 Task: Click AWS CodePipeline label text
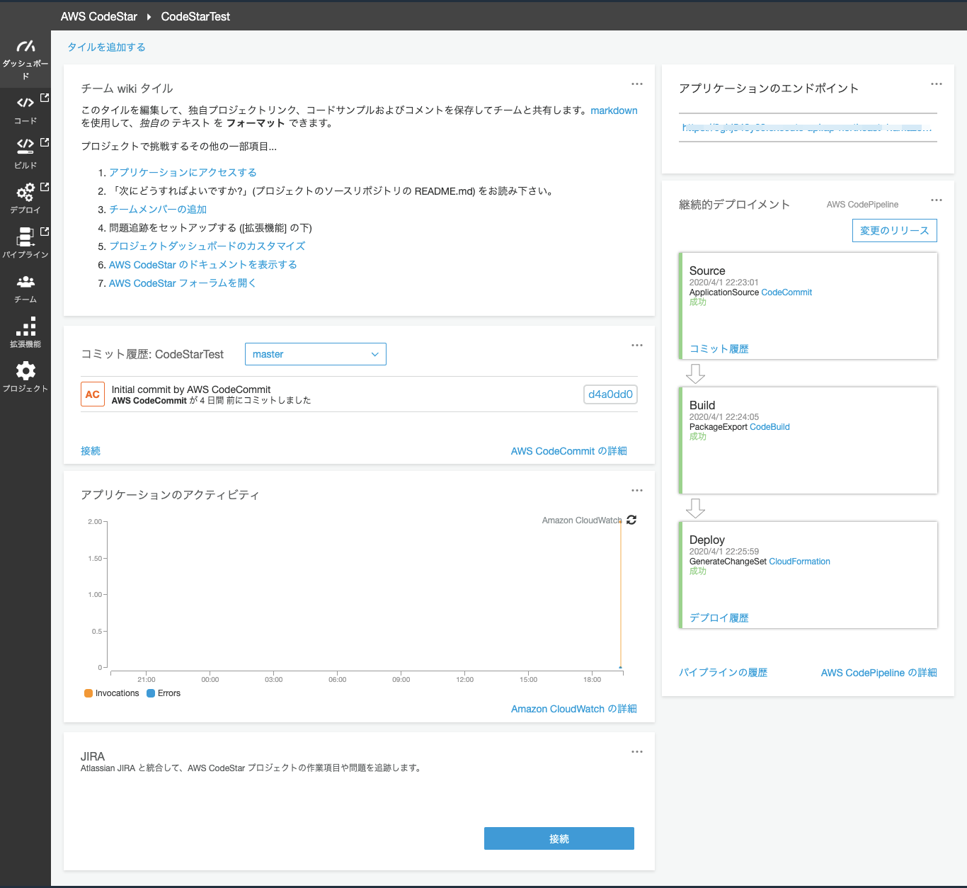862,204
